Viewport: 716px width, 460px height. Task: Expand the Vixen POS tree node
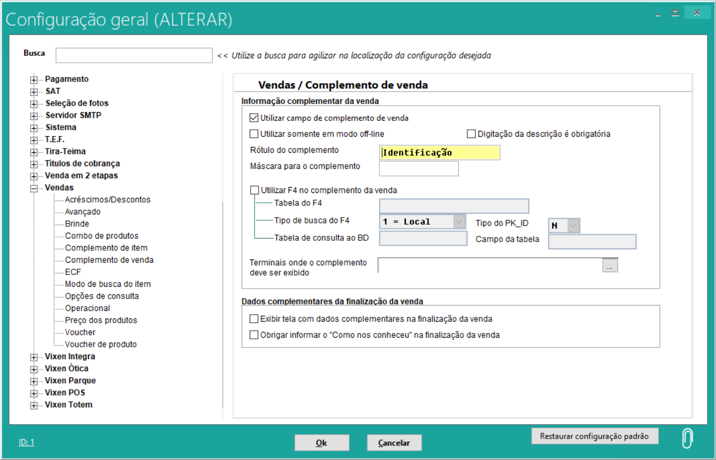pos(34,393)
